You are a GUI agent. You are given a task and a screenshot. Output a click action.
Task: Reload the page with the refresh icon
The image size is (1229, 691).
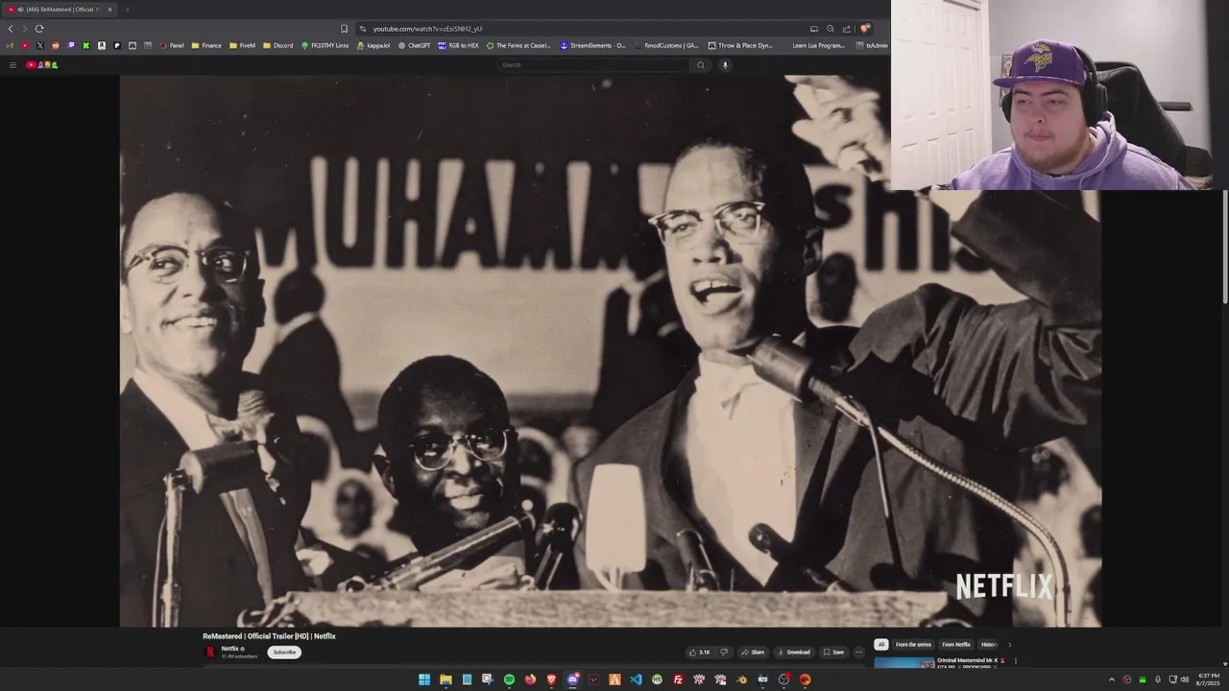pos(39,29)
